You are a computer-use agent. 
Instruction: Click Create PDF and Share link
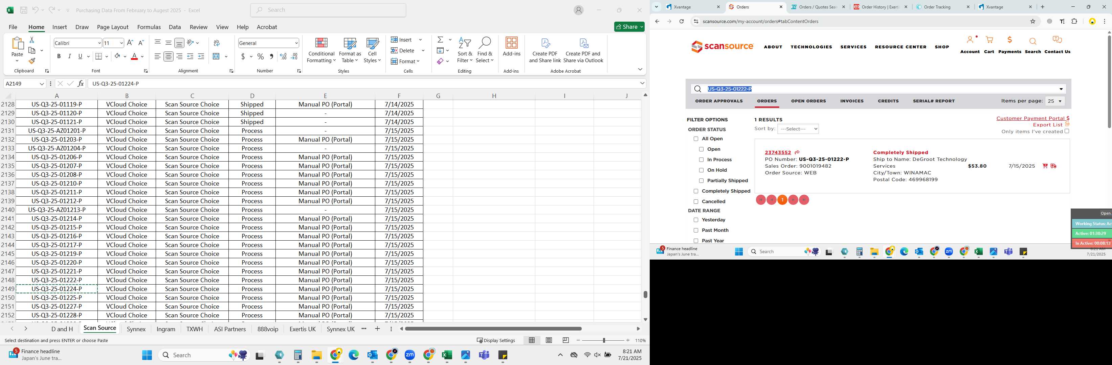545,50
